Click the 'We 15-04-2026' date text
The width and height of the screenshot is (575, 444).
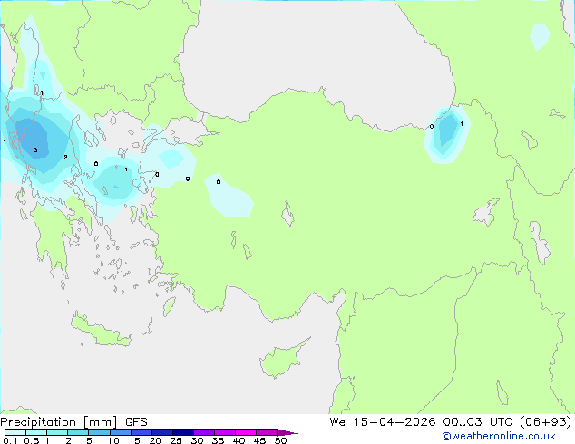point(383,422)
